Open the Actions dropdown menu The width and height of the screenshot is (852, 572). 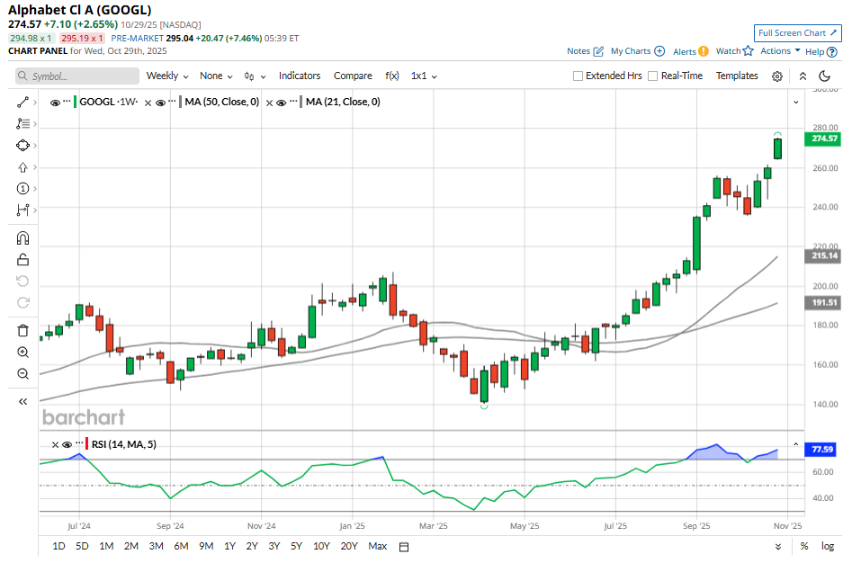coord(779,51)
